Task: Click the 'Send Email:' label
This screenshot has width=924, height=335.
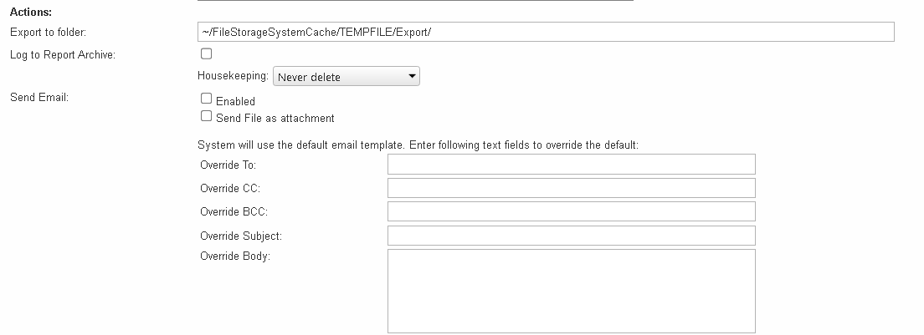Action: (x=38, y=98)
